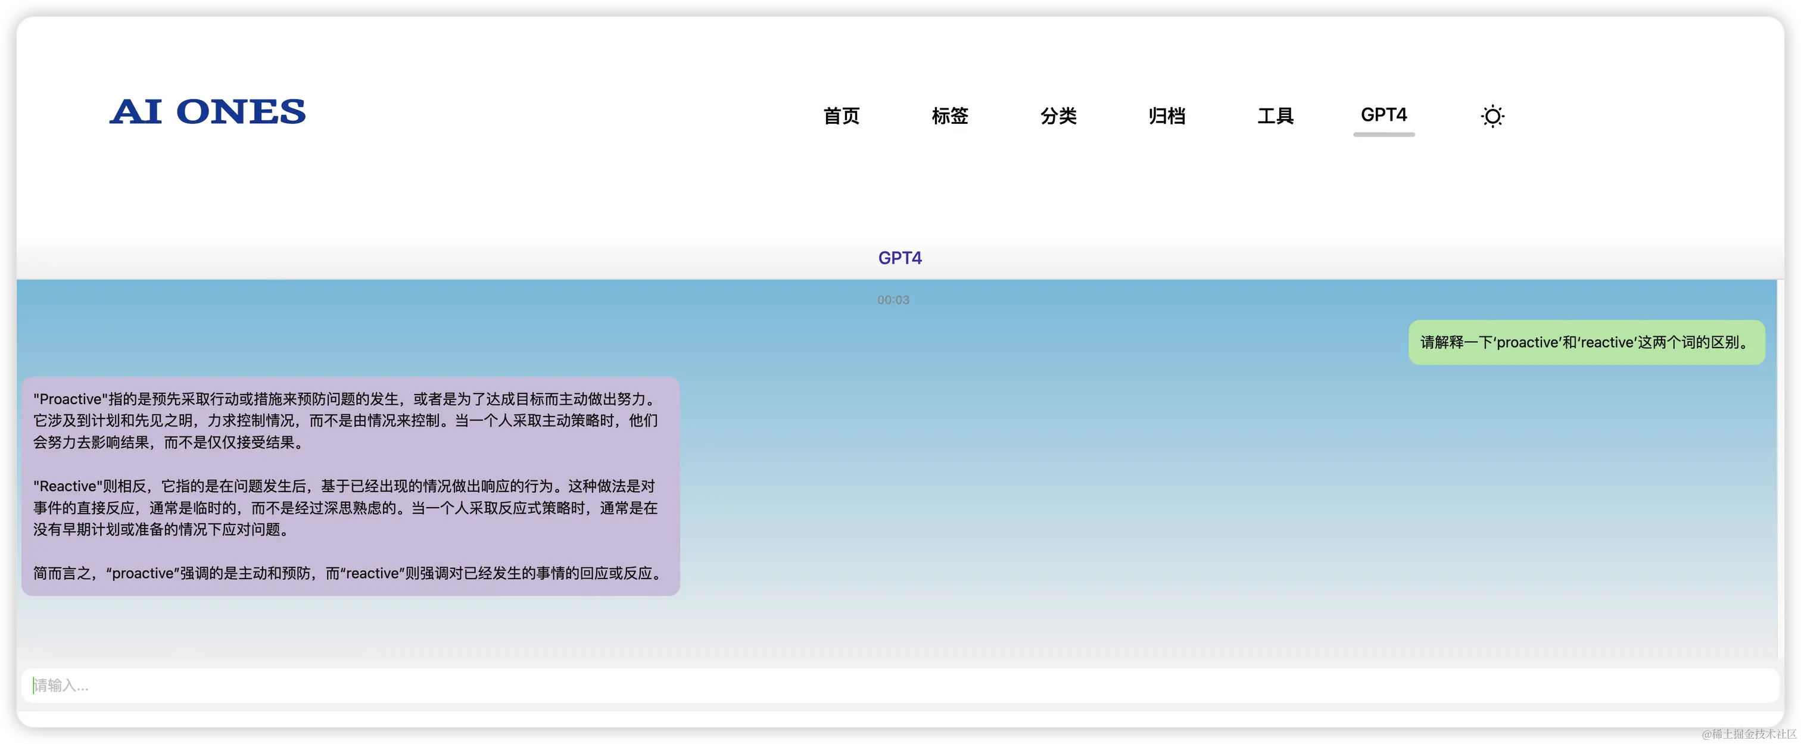Click the "Proactive" explanation paragraph
This screenshot has height=744, width=1801.
pos(346,420)
